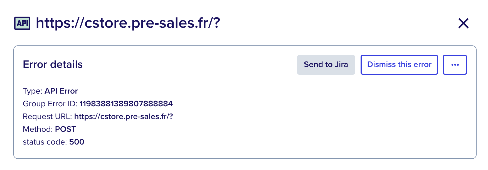The height and width of the screenshot is (170, 488).
Task: Click the Error details heading
Action: (53, 65)
